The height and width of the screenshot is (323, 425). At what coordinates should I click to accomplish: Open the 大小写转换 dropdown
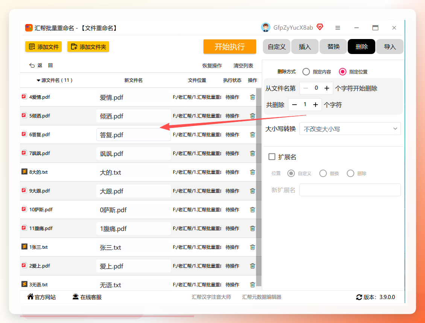pyautogui.click(x=350, y=129)
